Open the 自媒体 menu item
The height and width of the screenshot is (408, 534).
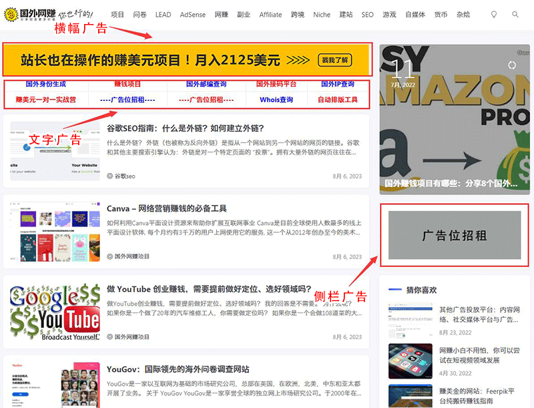click(x=415, y=15)
